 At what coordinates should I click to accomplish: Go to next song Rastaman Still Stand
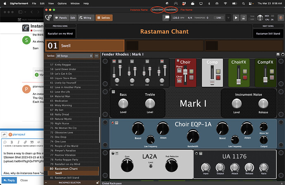coord(268,33)
